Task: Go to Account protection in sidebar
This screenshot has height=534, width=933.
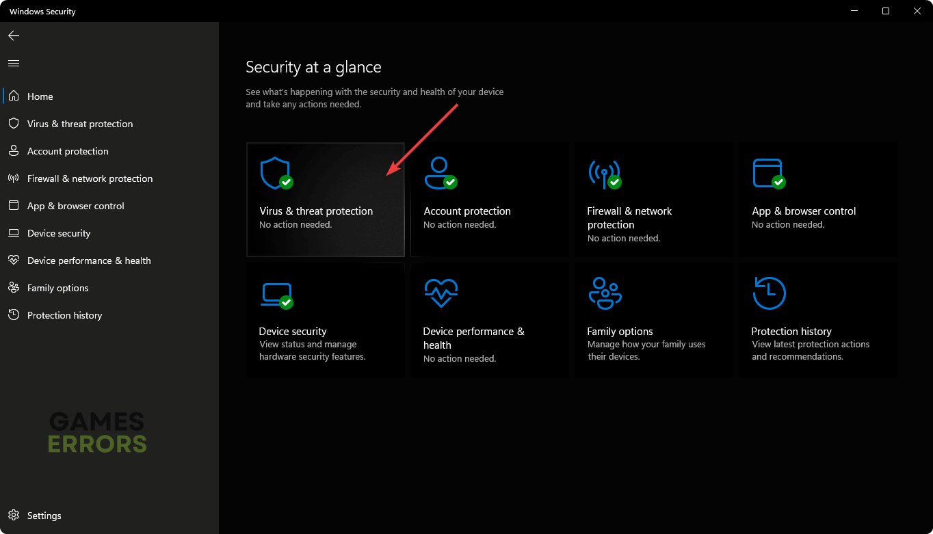Action: tap(68, 151)
